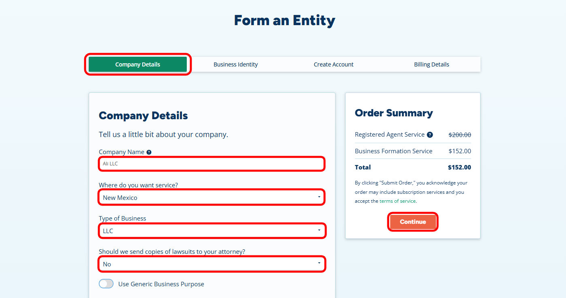Screen dimensions: 566x298
Task: Open the 'Where do you want service?' dropdown
Action: [x=211, y=197]
